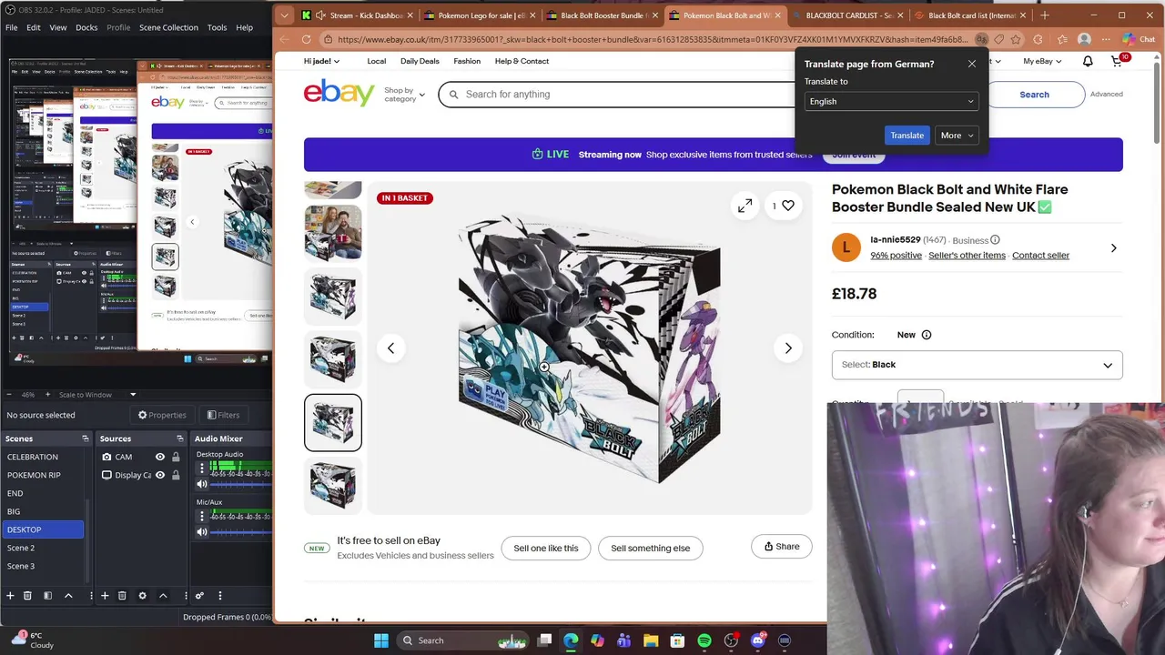Open eBay notifications bell
The height and width of the screenshot is (655, 1165).
[x=1088, y=61]
